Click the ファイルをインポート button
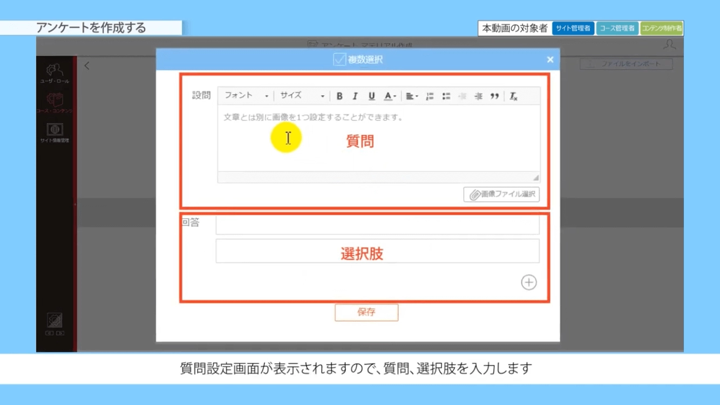720x405 pixels. (627, 64)
